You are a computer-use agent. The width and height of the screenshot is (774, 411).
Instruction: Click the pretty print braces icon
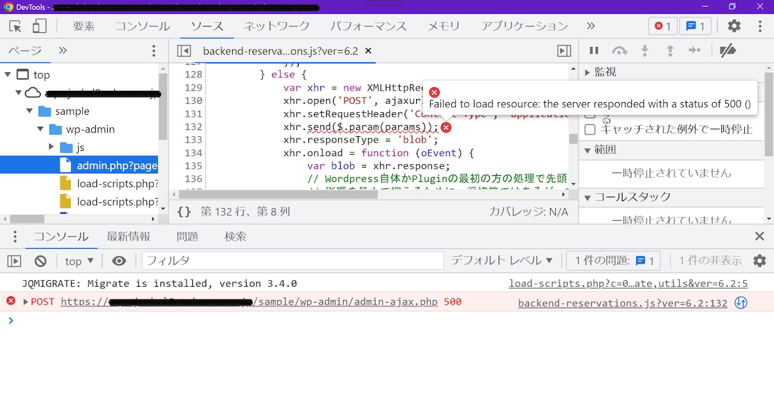point(184,212)
